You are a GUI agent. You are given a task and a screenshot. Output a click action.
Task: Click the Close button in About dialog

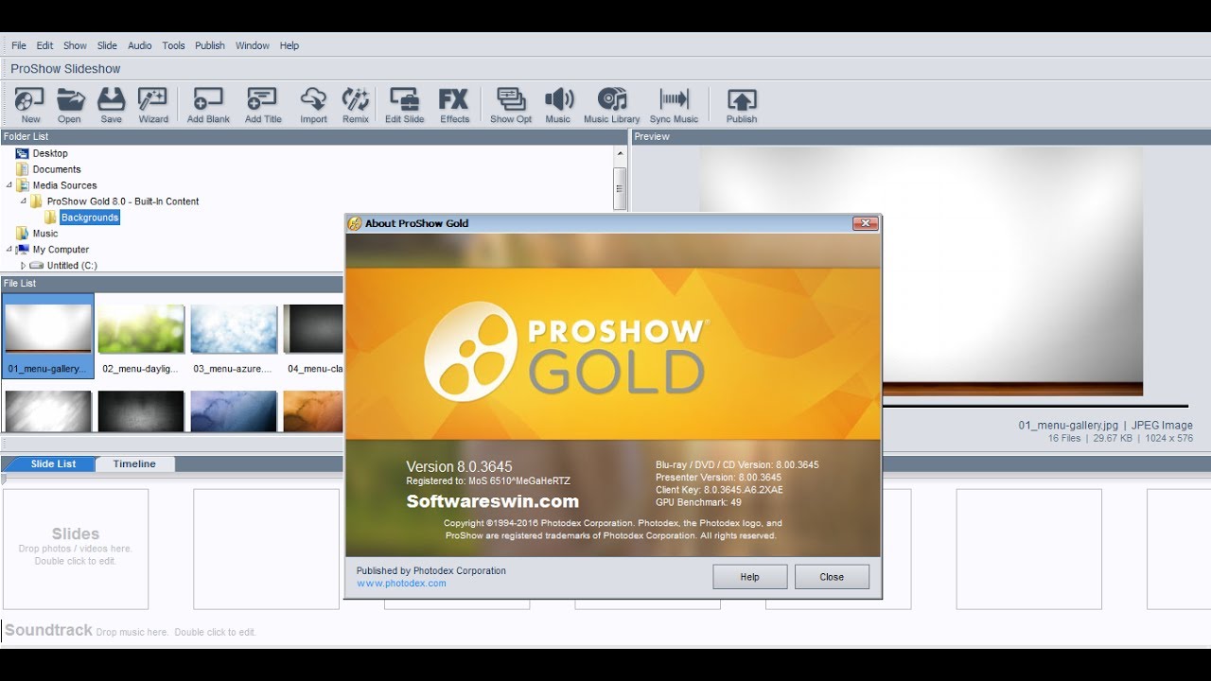[832, 577]
